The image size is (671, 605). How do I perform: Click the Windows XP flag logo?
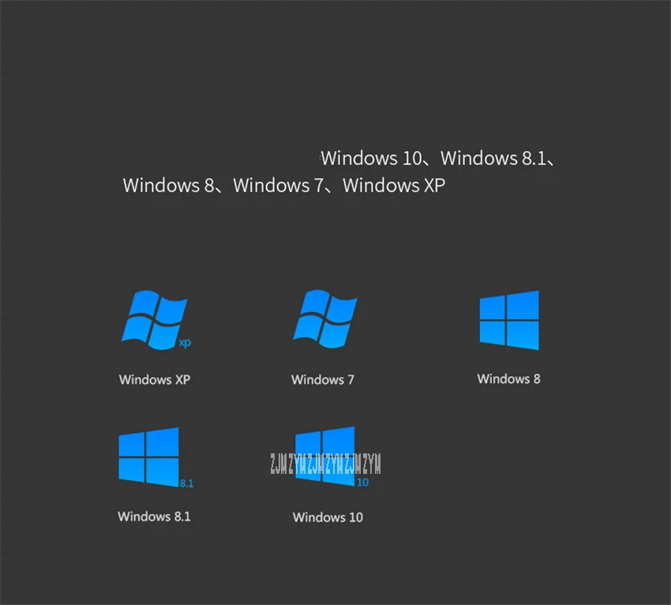click(x=156, y=320)
